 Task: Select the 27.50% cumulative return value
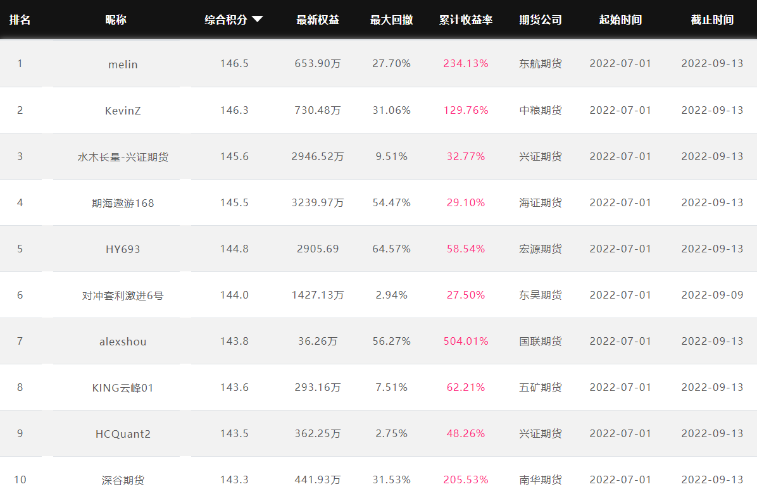pos(466,295)
